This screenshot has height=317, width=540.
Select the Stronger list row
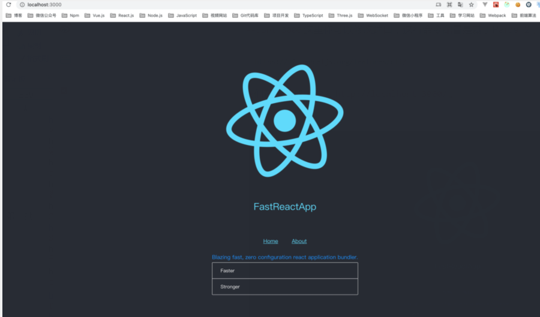tap(285, 287)
